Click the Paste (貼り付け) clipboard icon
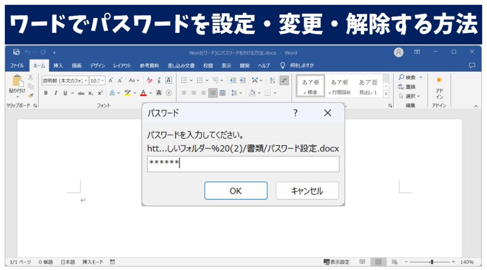Screen dimensions: 487x270 [x=18, y=81]
